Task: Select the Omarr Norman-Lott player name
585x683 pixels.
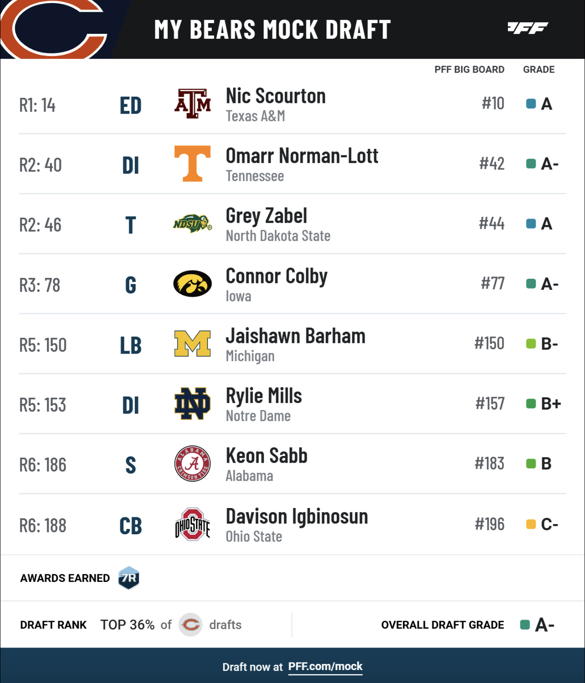Action: (302, 156)
